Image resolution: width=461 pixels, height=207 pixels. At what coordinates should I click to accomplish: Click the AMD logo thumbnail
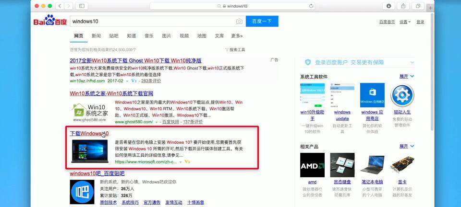click(312, 165)
